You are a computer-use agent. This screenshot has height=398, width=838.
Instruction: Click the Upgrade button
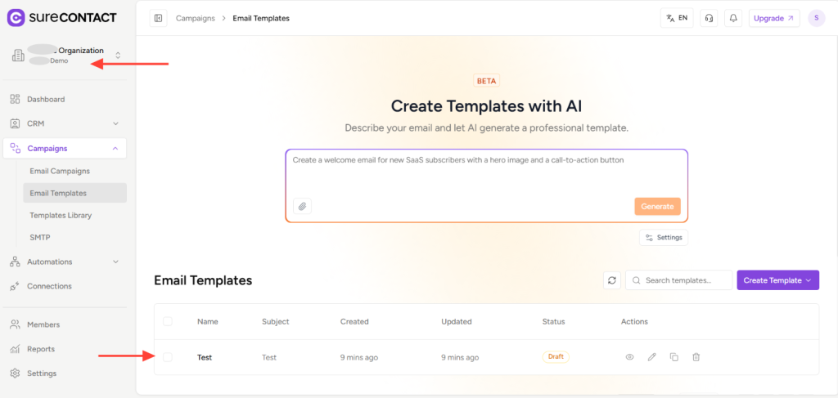click(773, 18)
